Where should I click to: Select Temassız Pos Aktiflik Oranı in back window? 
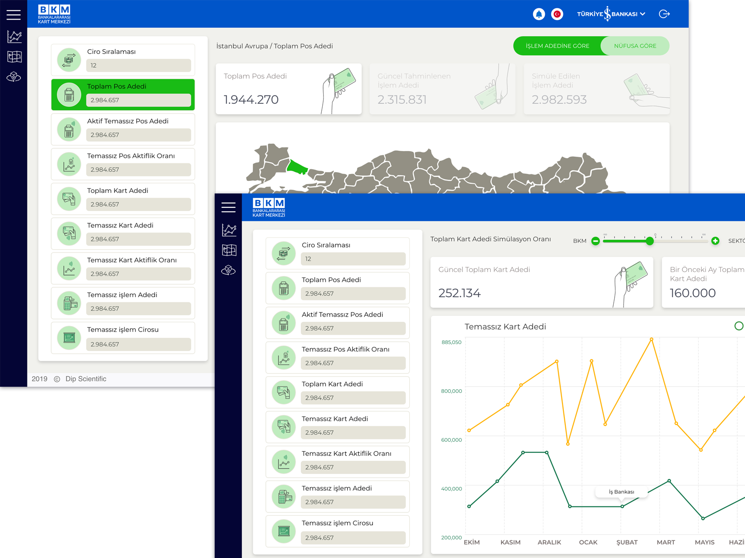123,164
